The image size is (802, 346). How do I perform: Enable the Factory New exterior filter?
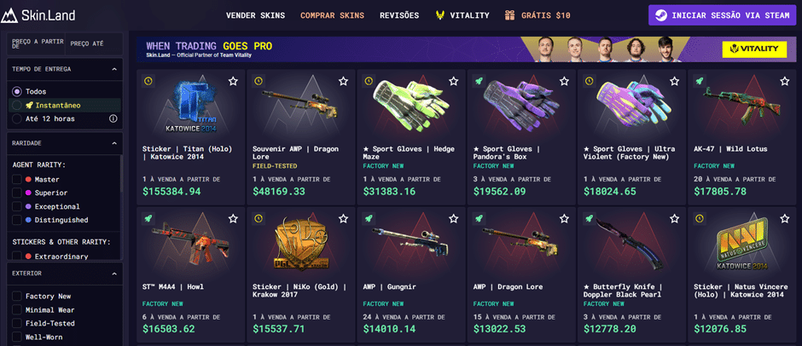pyautogui.click(x=17, y=297)
